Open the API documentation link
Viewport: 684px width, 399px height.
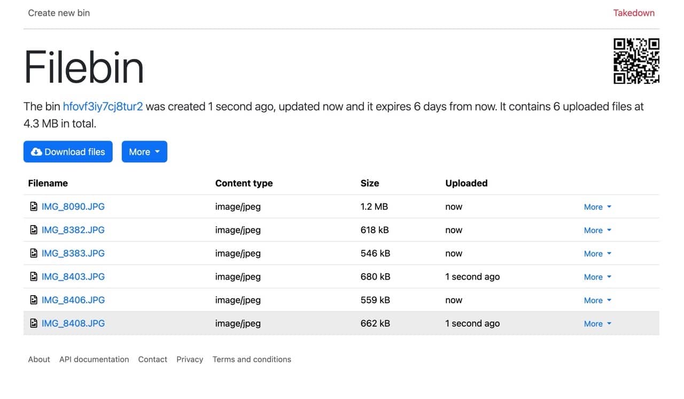click(x=94, y=359)
